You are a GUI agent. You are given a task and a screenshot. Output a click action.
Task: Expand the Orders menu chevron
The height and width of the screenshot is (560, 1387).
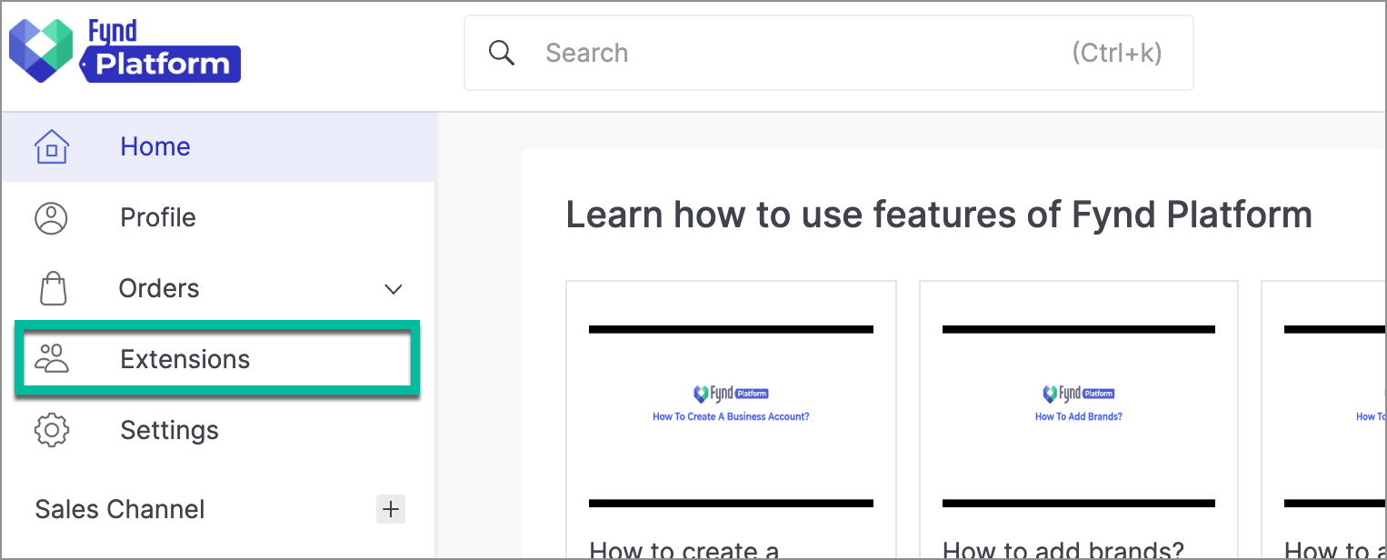coord(394,289)
